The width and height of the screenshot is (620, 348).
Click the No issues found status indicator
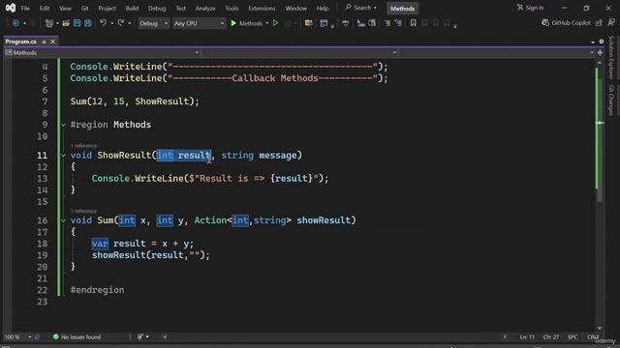77,337
